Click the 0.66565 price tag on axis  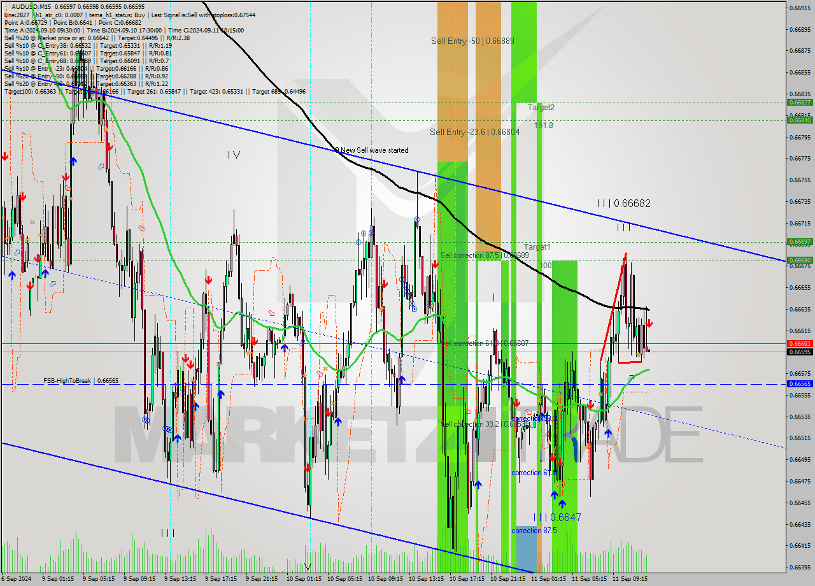pyautogui.click(x=800, y=384)
